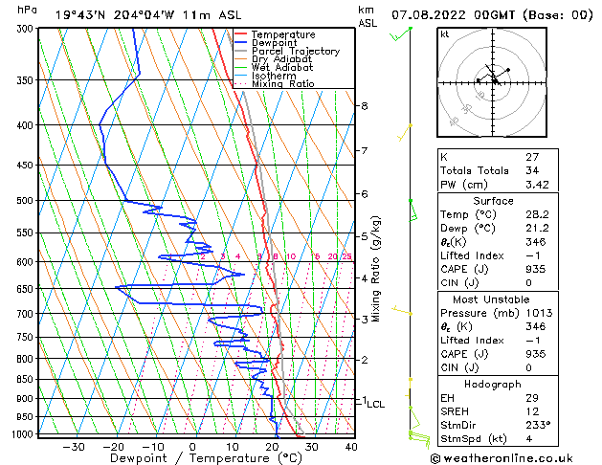Click the 07.08.2022 00GMT date header
This screenshot has height=465, width=602.
[453, 15]
